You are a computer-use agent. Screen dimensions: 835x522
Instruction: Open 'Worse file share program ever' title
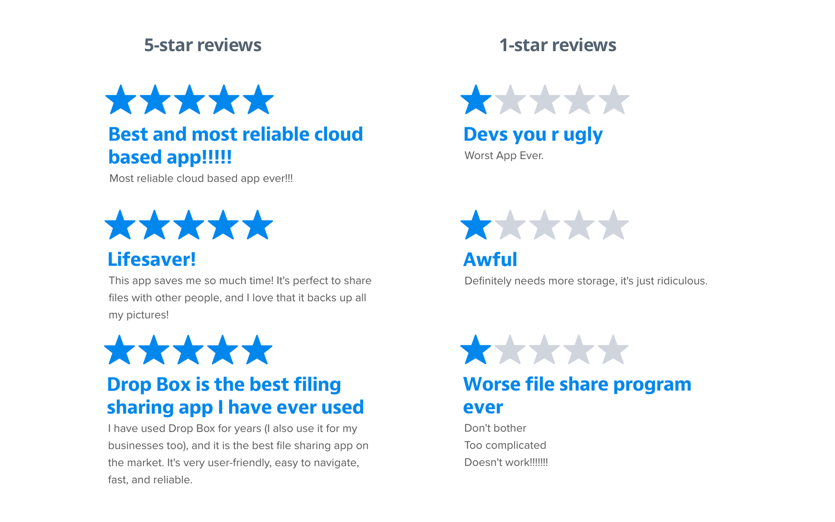(x=577, y=396)
